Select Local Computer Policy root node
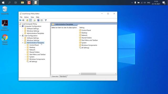Image resolution: width=168 pixels, height=94 pixels. [29, 24]
